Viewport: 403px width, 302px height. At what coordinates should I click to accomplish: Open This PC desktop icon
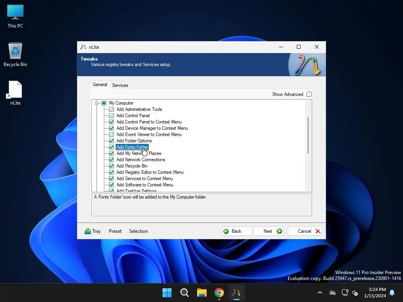(15, 17)
